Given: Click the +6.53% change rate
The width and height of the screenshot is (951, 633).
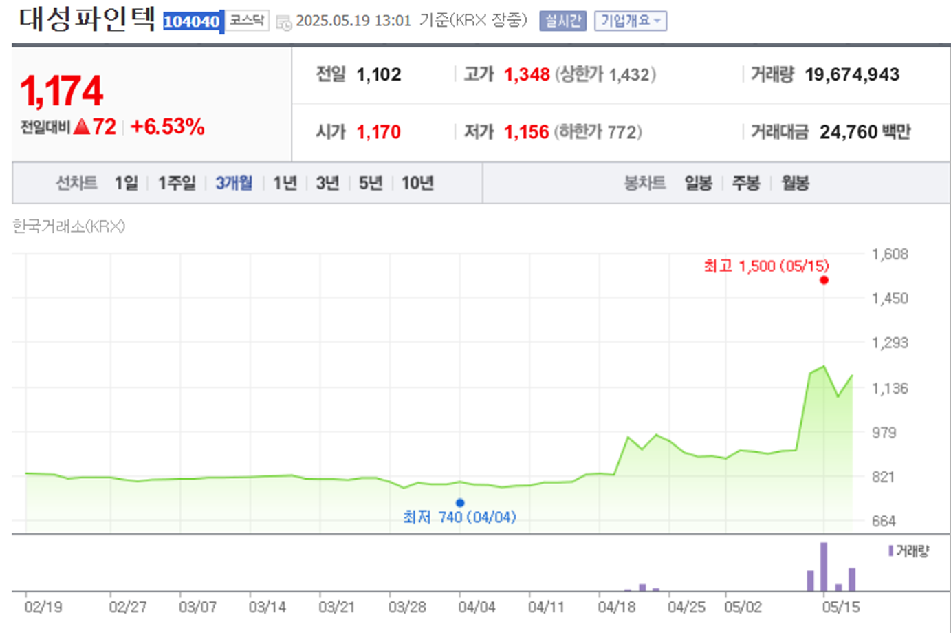Looking at the screenshot, I should point(167,127).
